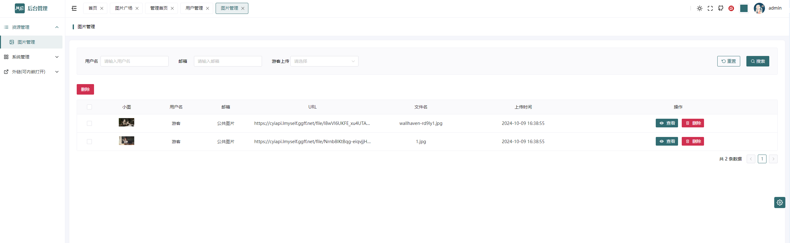Switch to the 用户管理 tab

click(194, 8)
